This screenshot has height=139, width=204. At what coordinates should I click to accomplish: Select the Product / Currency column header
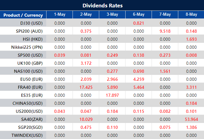pyautogui.click(x=23, y=15)
